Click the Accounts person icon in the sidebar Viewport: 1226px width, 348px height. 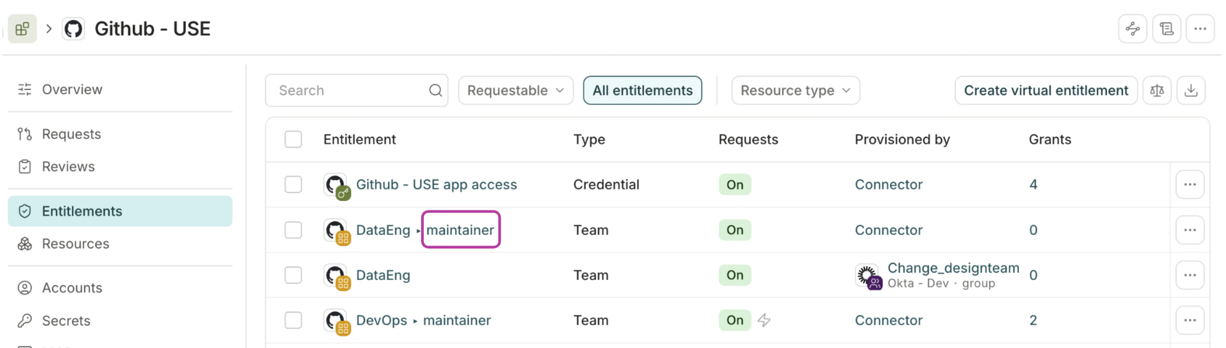(x=24, y=288)
